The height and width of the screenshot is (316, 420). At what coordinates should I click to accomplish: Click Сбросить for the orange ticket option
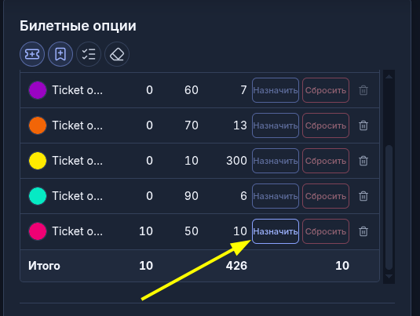[326, 125]
